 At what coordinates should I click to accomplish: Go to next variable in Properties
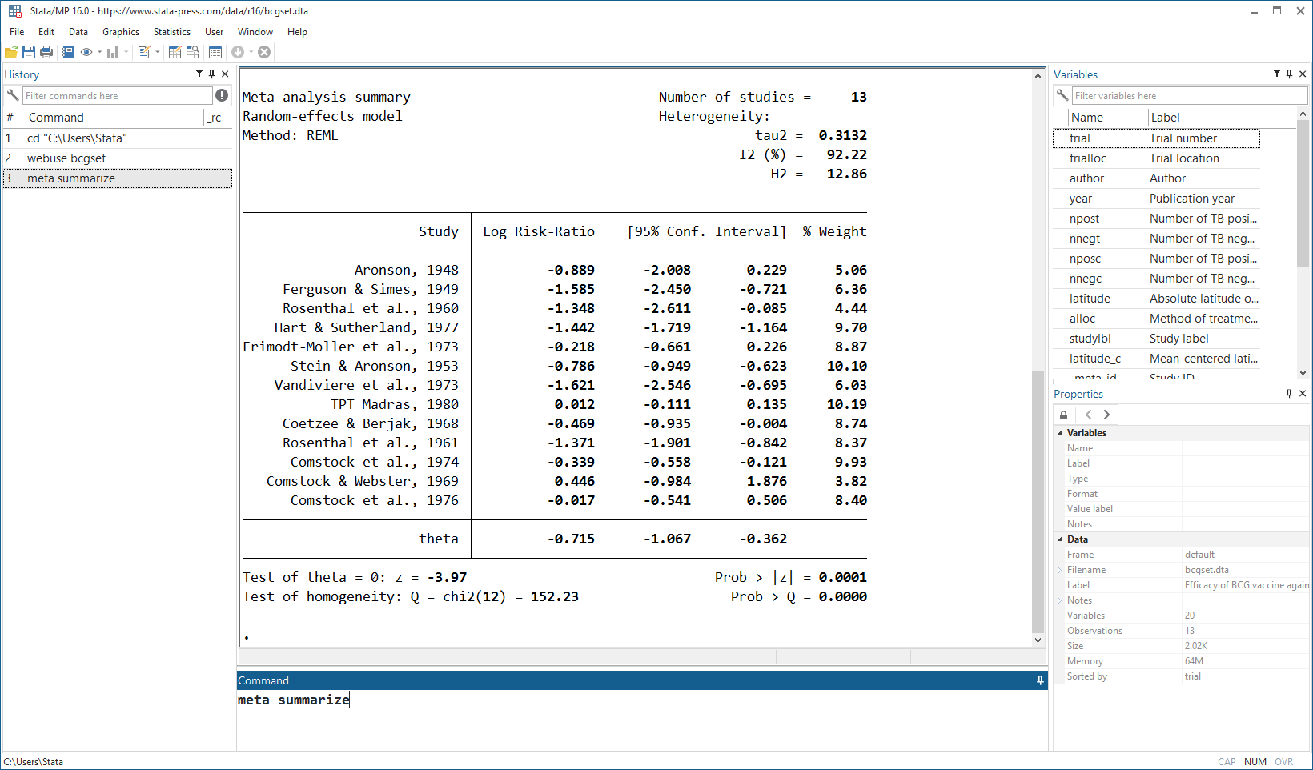pos(1106,415)
